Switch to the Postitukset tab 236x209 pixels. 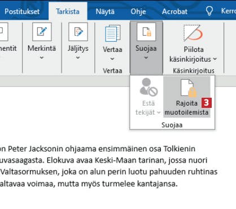point(22,11)
